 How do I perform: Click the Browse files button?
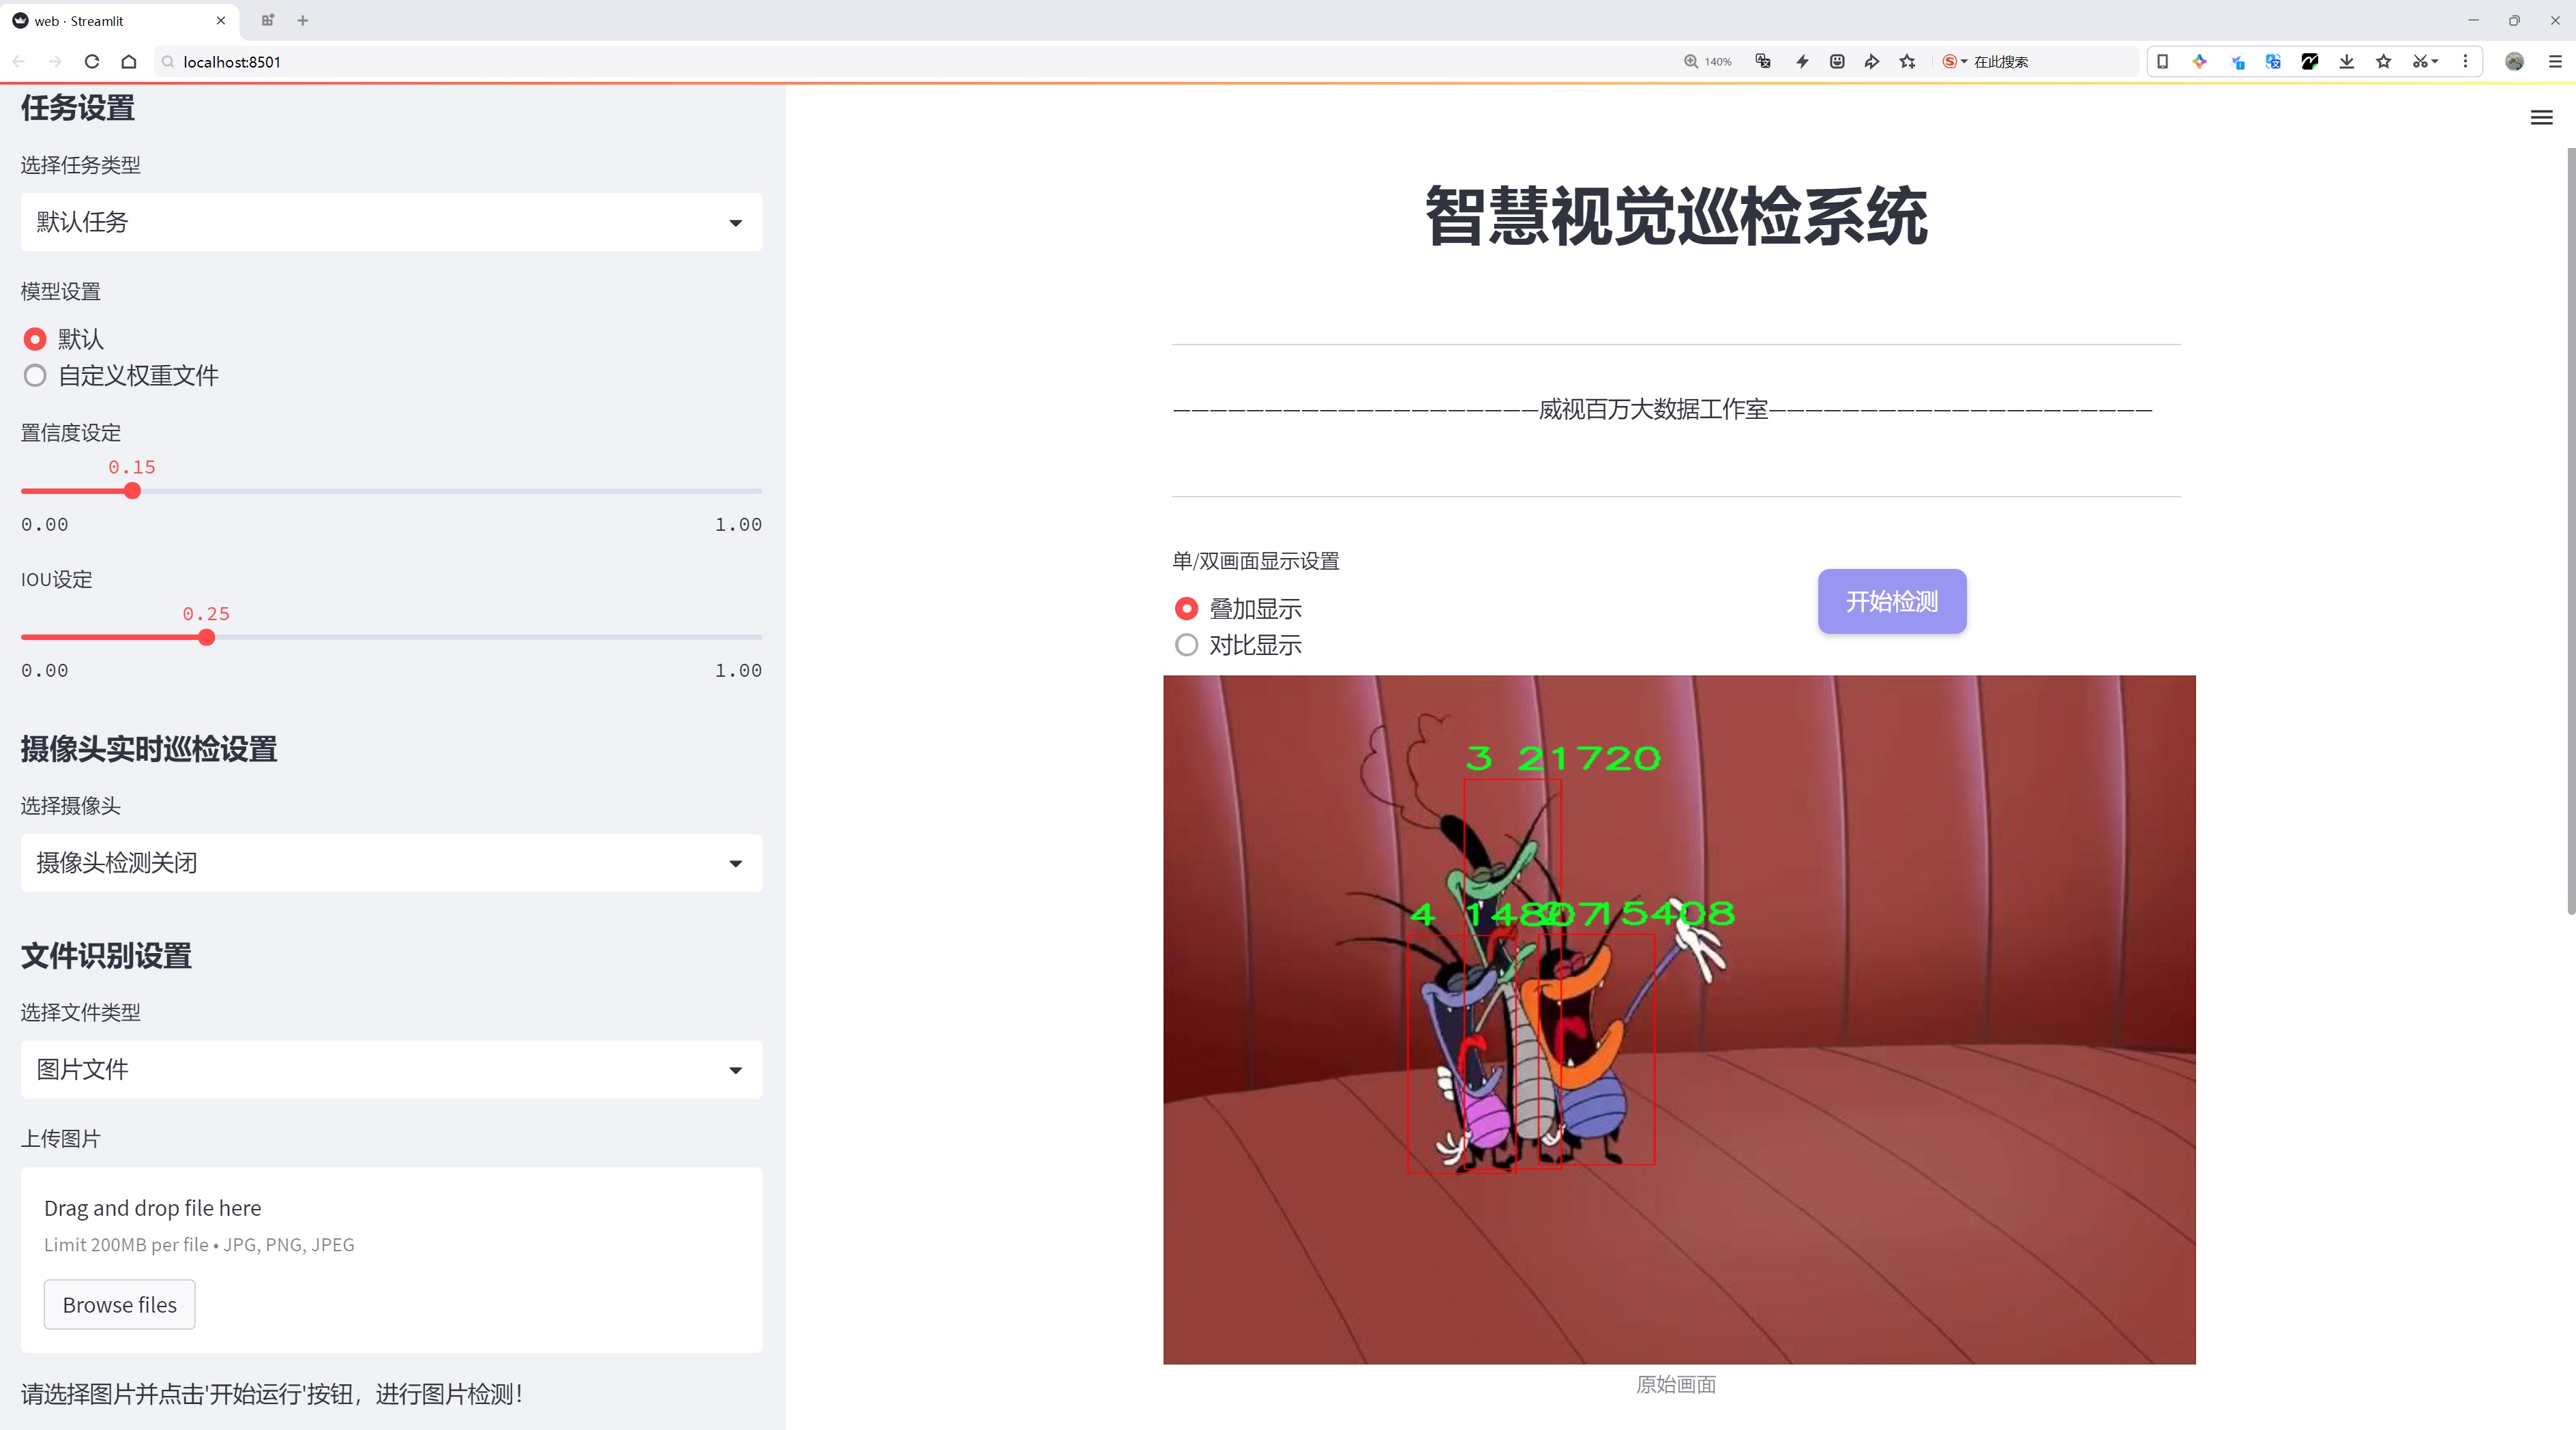pyautogui.click(x=119, y=1305)
